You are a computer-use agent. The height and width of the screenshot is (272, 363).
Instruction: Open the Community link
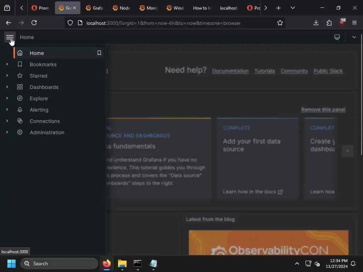click(294, 71)
